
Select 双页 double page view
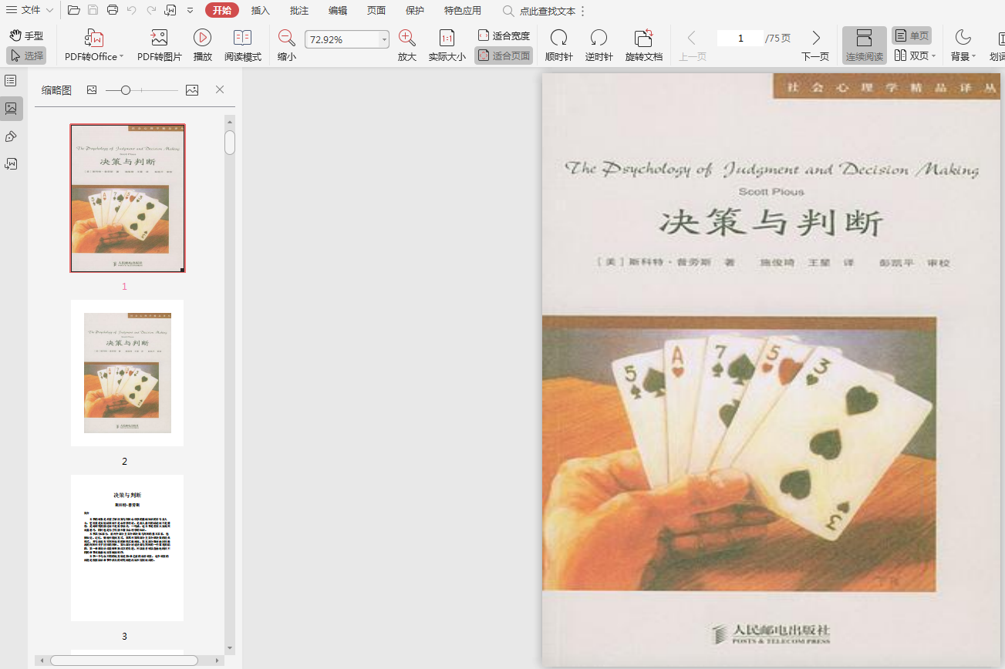pyautogui.click(x=911, y=55)
